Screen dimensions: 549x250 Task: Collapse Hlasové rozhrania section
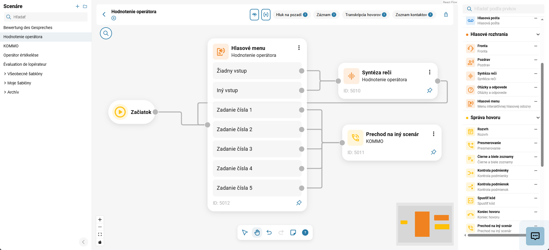(538, 34)
